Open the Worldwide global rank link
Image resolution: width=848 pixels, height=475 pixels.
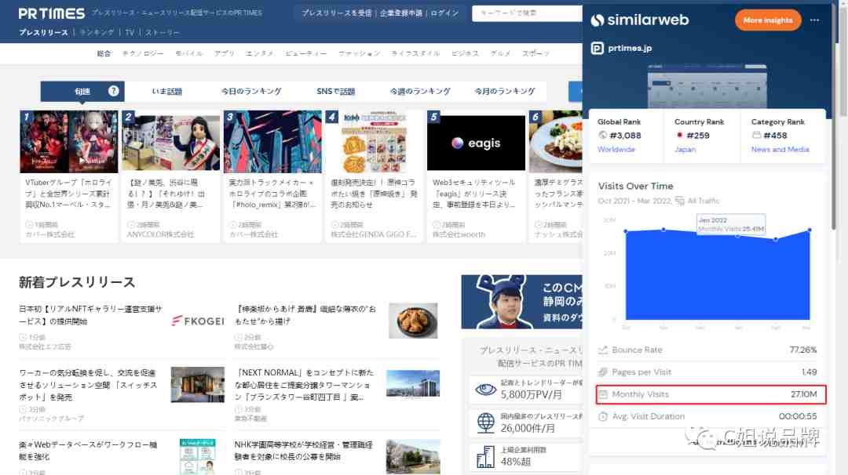616,150
